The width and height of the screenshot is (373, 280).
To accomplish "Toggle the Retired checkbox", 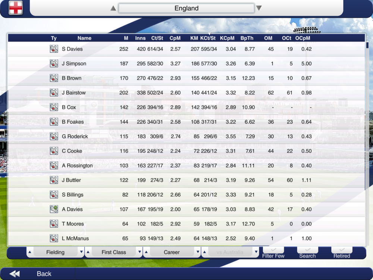I will [x=342, y=250].
